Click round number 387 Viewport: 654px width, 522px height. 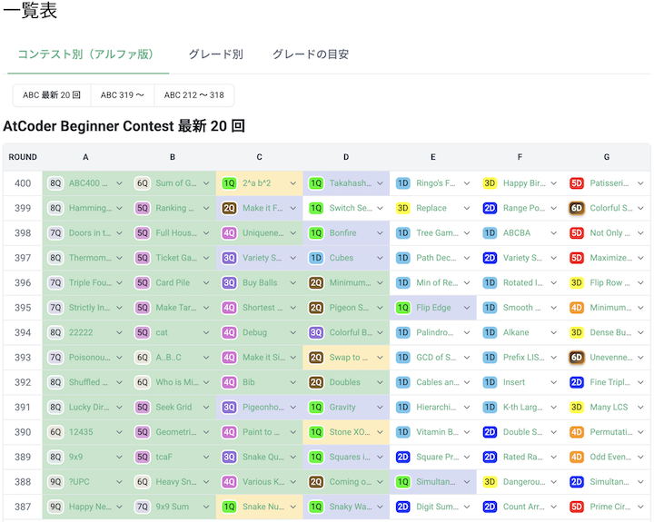(x=23, y=507)
